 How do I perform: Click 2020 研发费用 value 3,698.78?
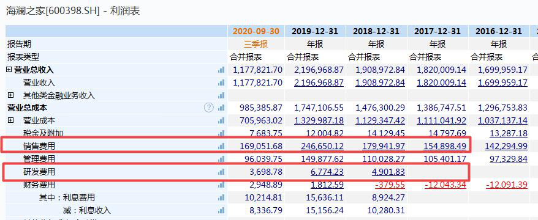pyautogui.click(x=267, y=172)
